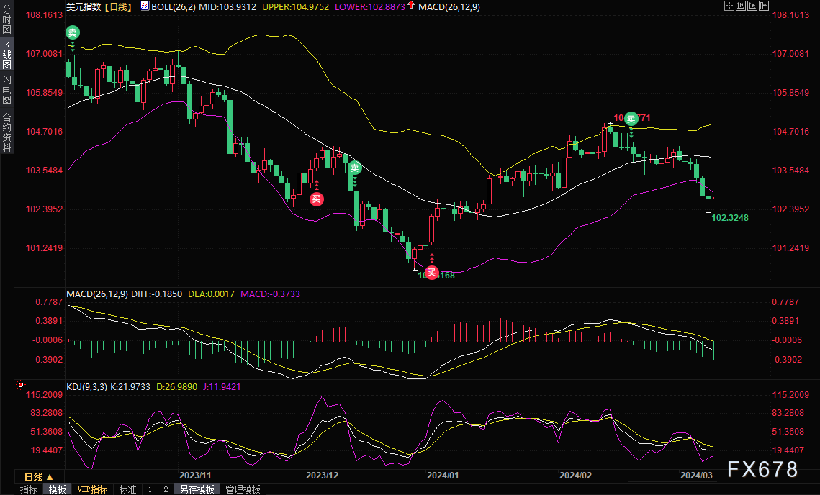Click the left axis price 108.1613
This screenshot has height=495, width=820.
pyautogui.click(x=45, y=14)
